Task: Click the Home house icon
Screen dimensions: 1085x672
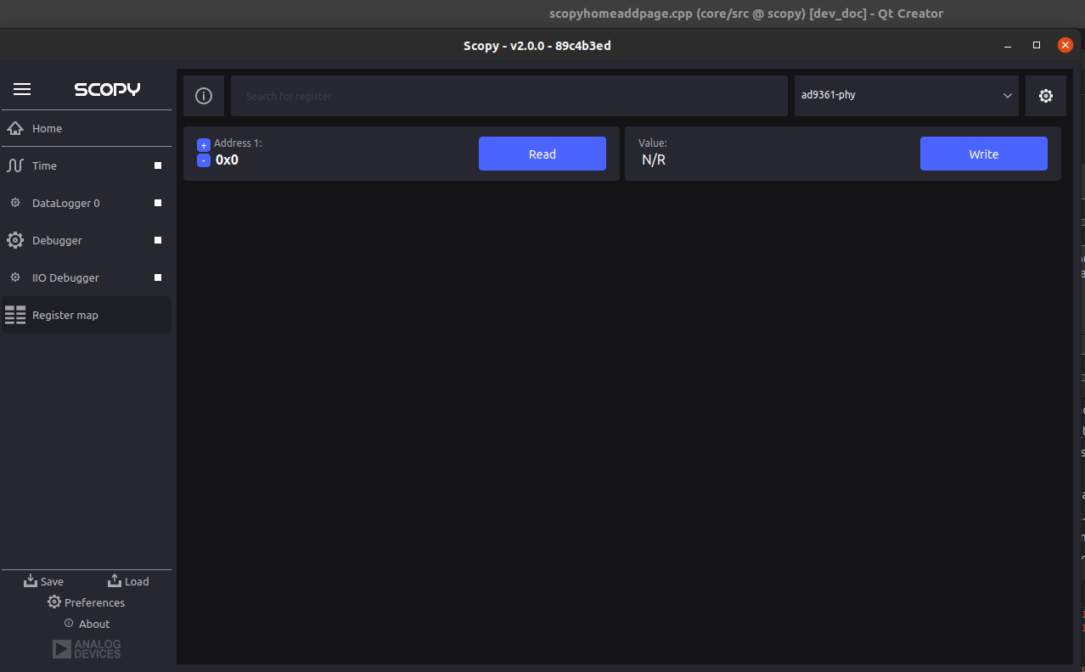Action: (14, 128)
